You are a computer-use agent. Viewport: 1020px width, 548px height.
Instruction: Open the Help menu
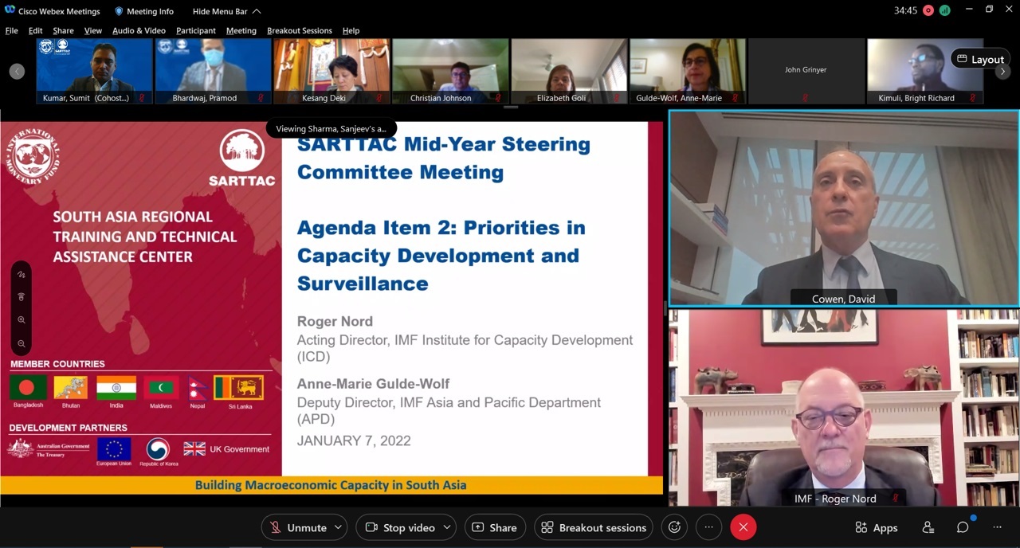tap(351, 30)
